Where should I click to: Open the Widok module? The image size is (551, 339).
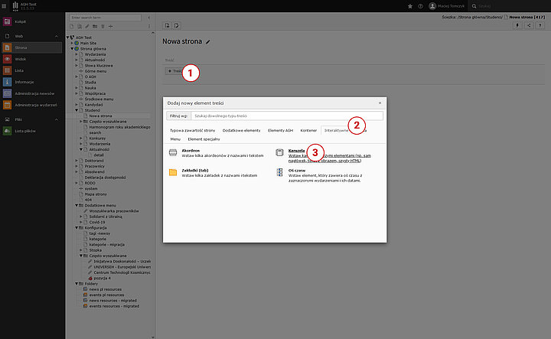tap(20, 59)
